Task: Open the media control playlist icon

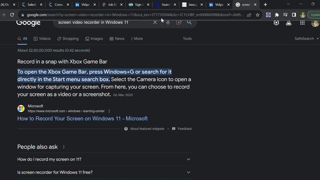Action: [285, 14]
